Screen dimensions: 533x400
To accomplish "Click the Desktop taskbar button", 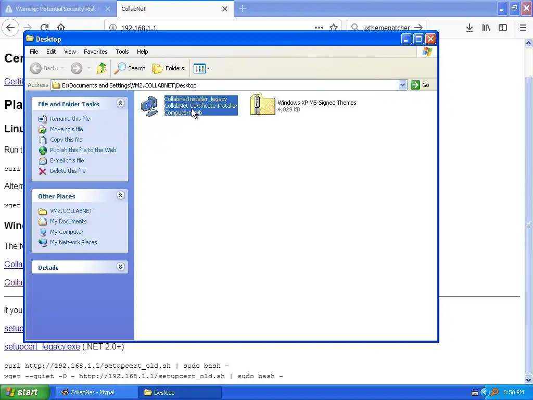I will pyautogui.click(x=180, y=393).
